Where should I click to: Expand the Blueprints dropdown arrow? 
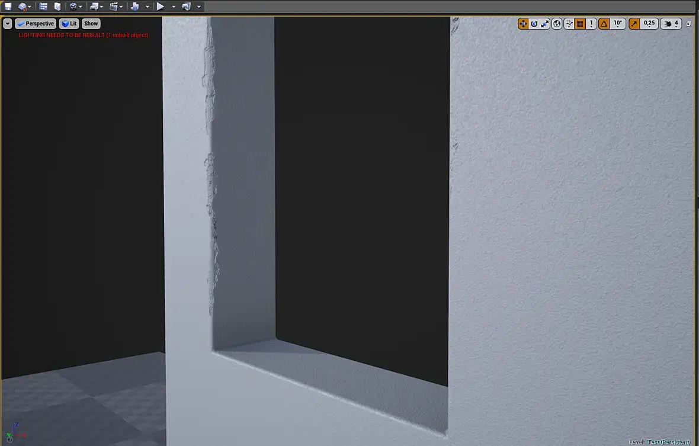tap(102, 7)
